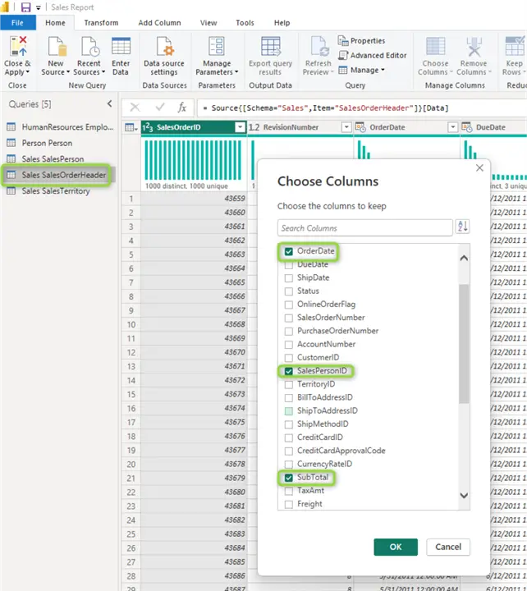Uncheck the SalesPersonID checkbox
Screen dimensions: 527x591
coord(289,371)
